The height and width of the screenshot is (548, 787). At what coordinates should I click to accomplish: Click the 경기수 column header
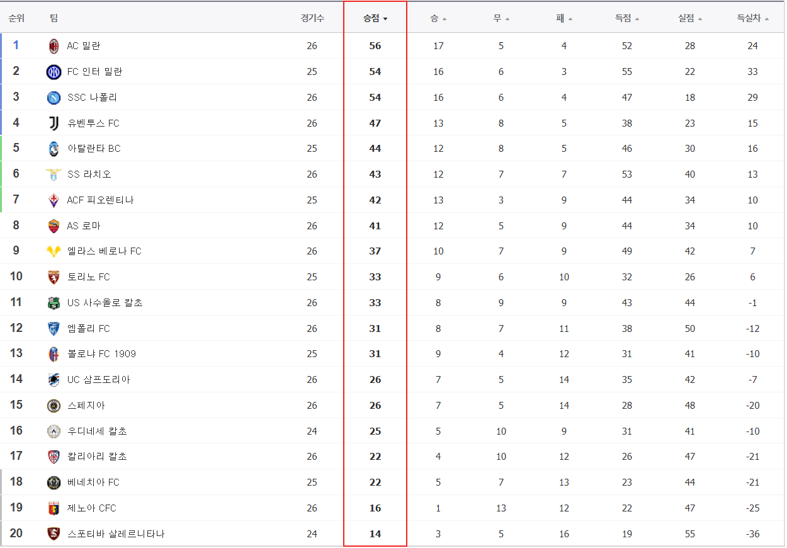[312, 18]
